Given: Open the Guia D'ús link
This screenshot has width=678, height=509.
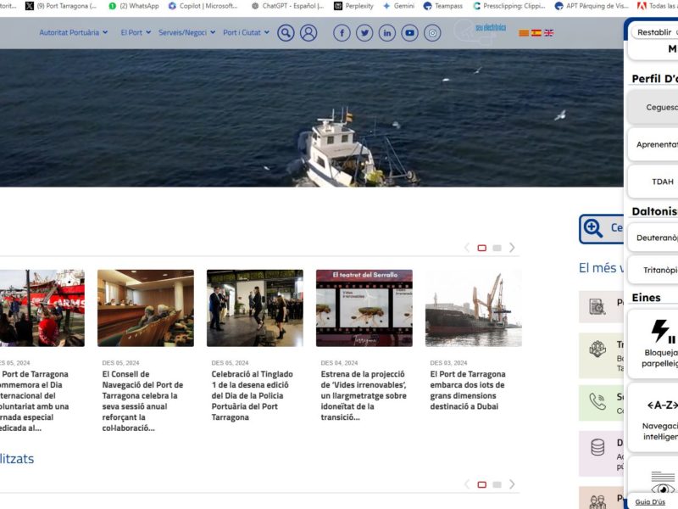Looking at the screenshot, I should (650, 502).
